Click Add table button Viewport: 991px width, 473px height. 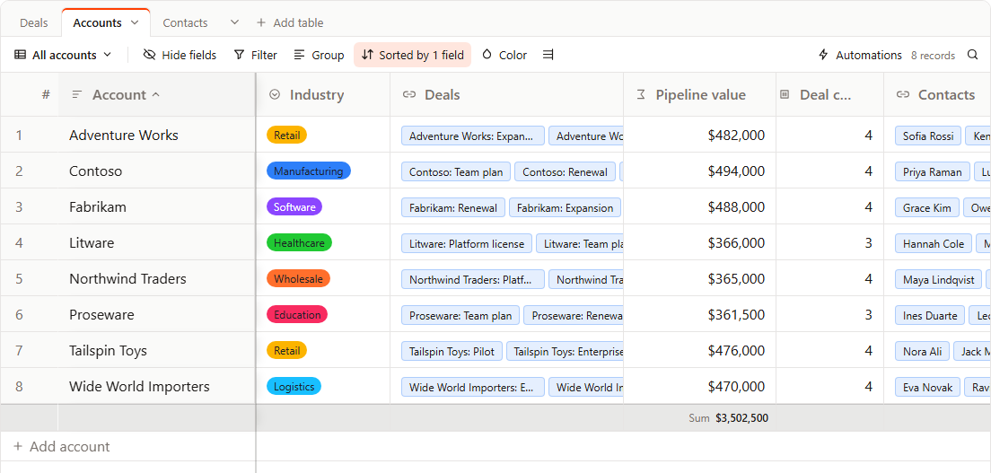pyautogui.click(x=290, y=22)
